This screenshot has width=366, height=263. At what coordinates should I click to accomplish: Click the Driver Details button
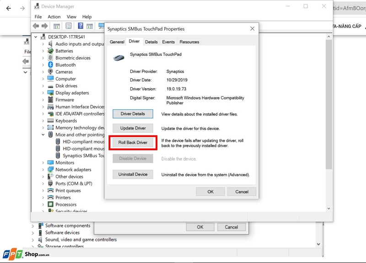(x=133, y=114)
